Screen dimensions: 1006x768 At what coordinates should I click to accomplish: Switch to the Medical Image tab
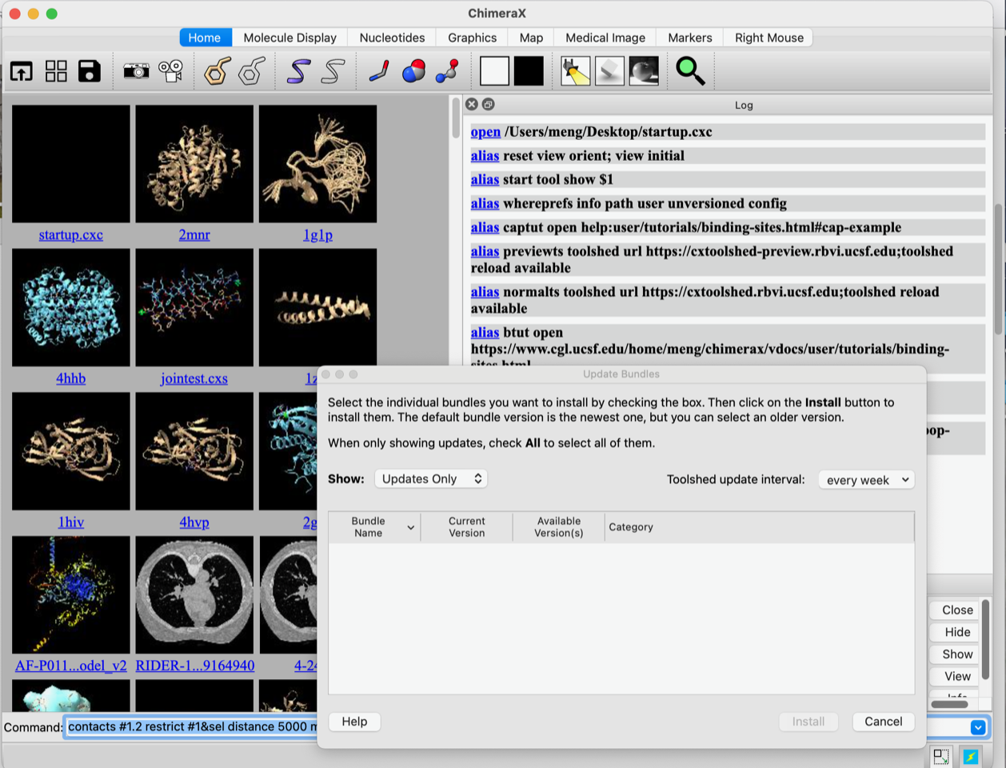pyautogui.click(x=605, y=38)
